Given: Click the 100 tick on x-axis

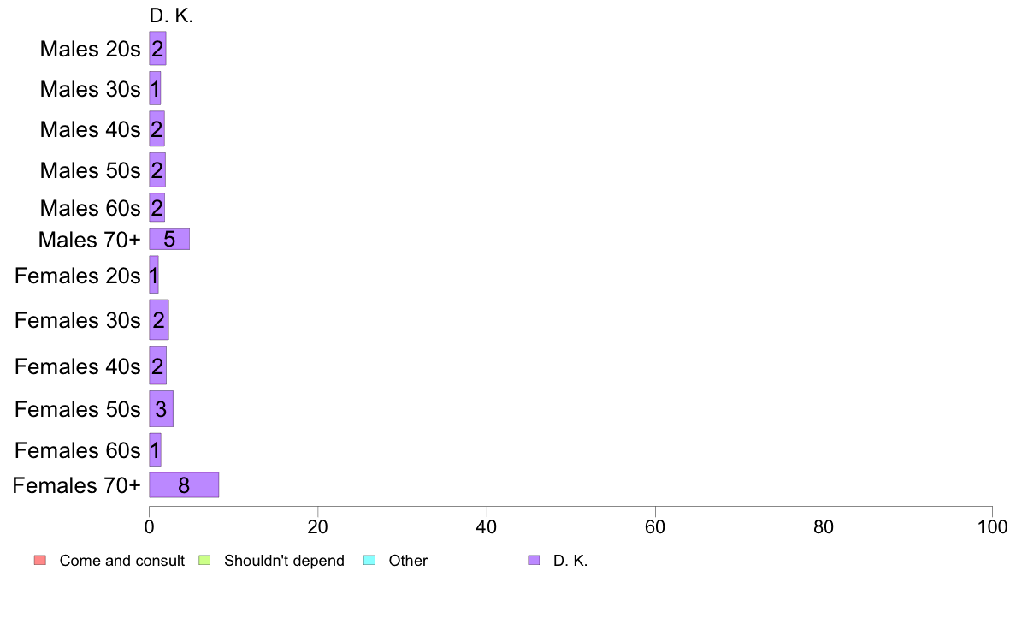Looking at the screenshot, I should coord(992,526).
